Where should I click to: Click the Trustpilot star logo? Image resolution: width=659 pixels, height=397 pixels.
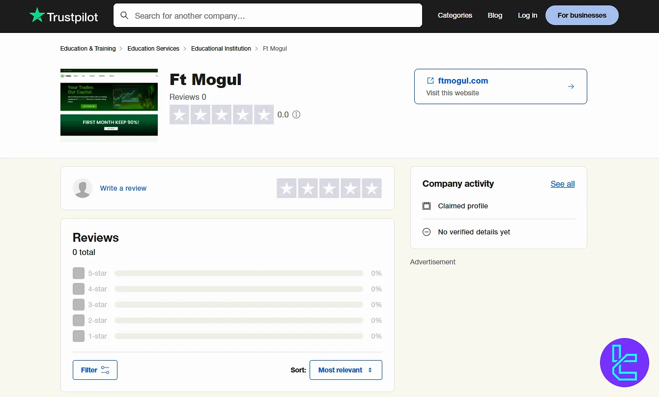37,15
